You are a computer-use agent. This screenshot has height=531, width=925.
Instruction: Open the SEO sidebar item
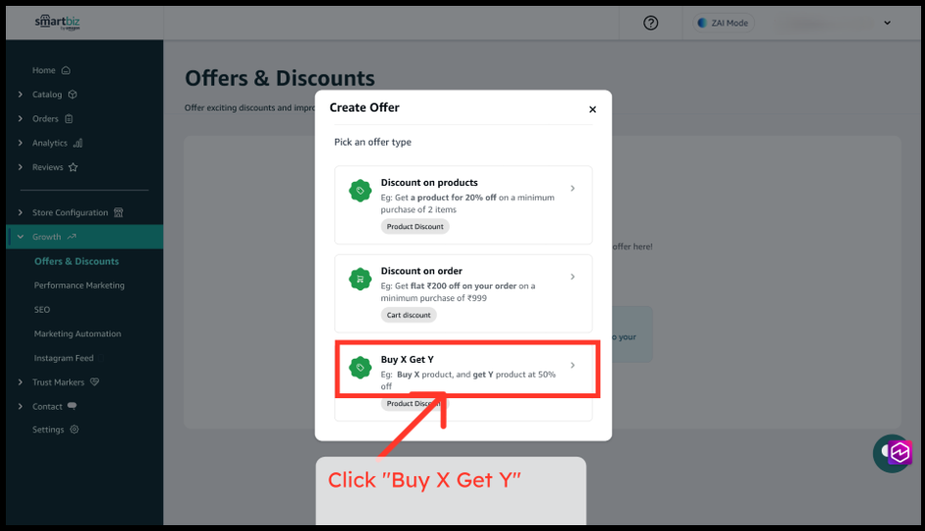click(42, 309)
